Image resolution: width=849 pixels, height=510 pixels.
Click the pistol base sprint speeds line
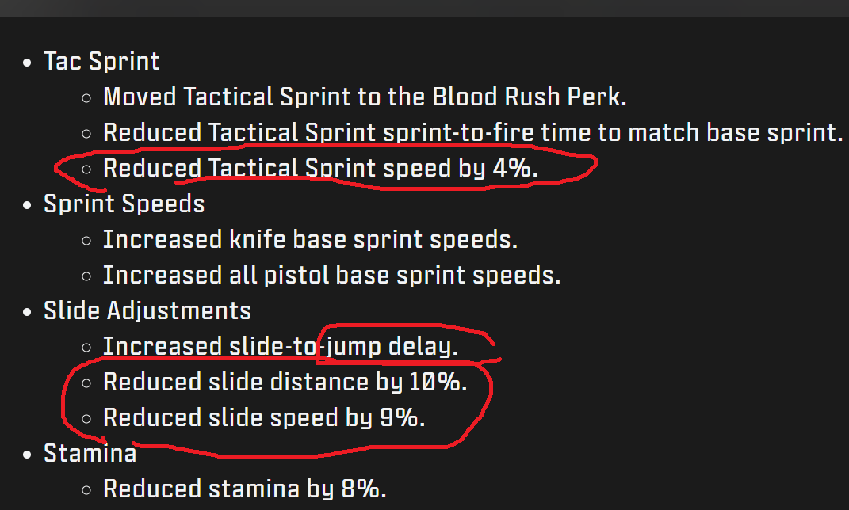331,276
